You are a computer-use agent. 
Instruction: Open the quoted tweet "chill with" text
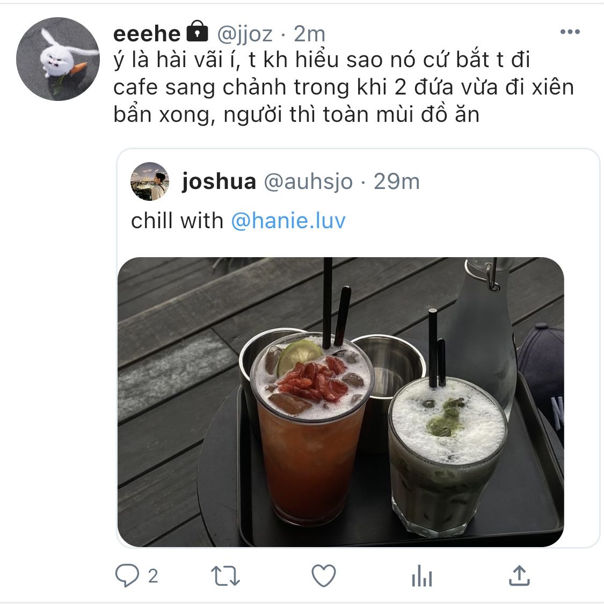[x=177, y=221]
